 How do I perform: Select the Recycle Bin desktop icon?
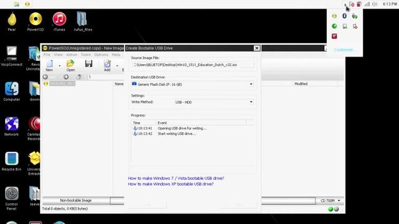11,161
